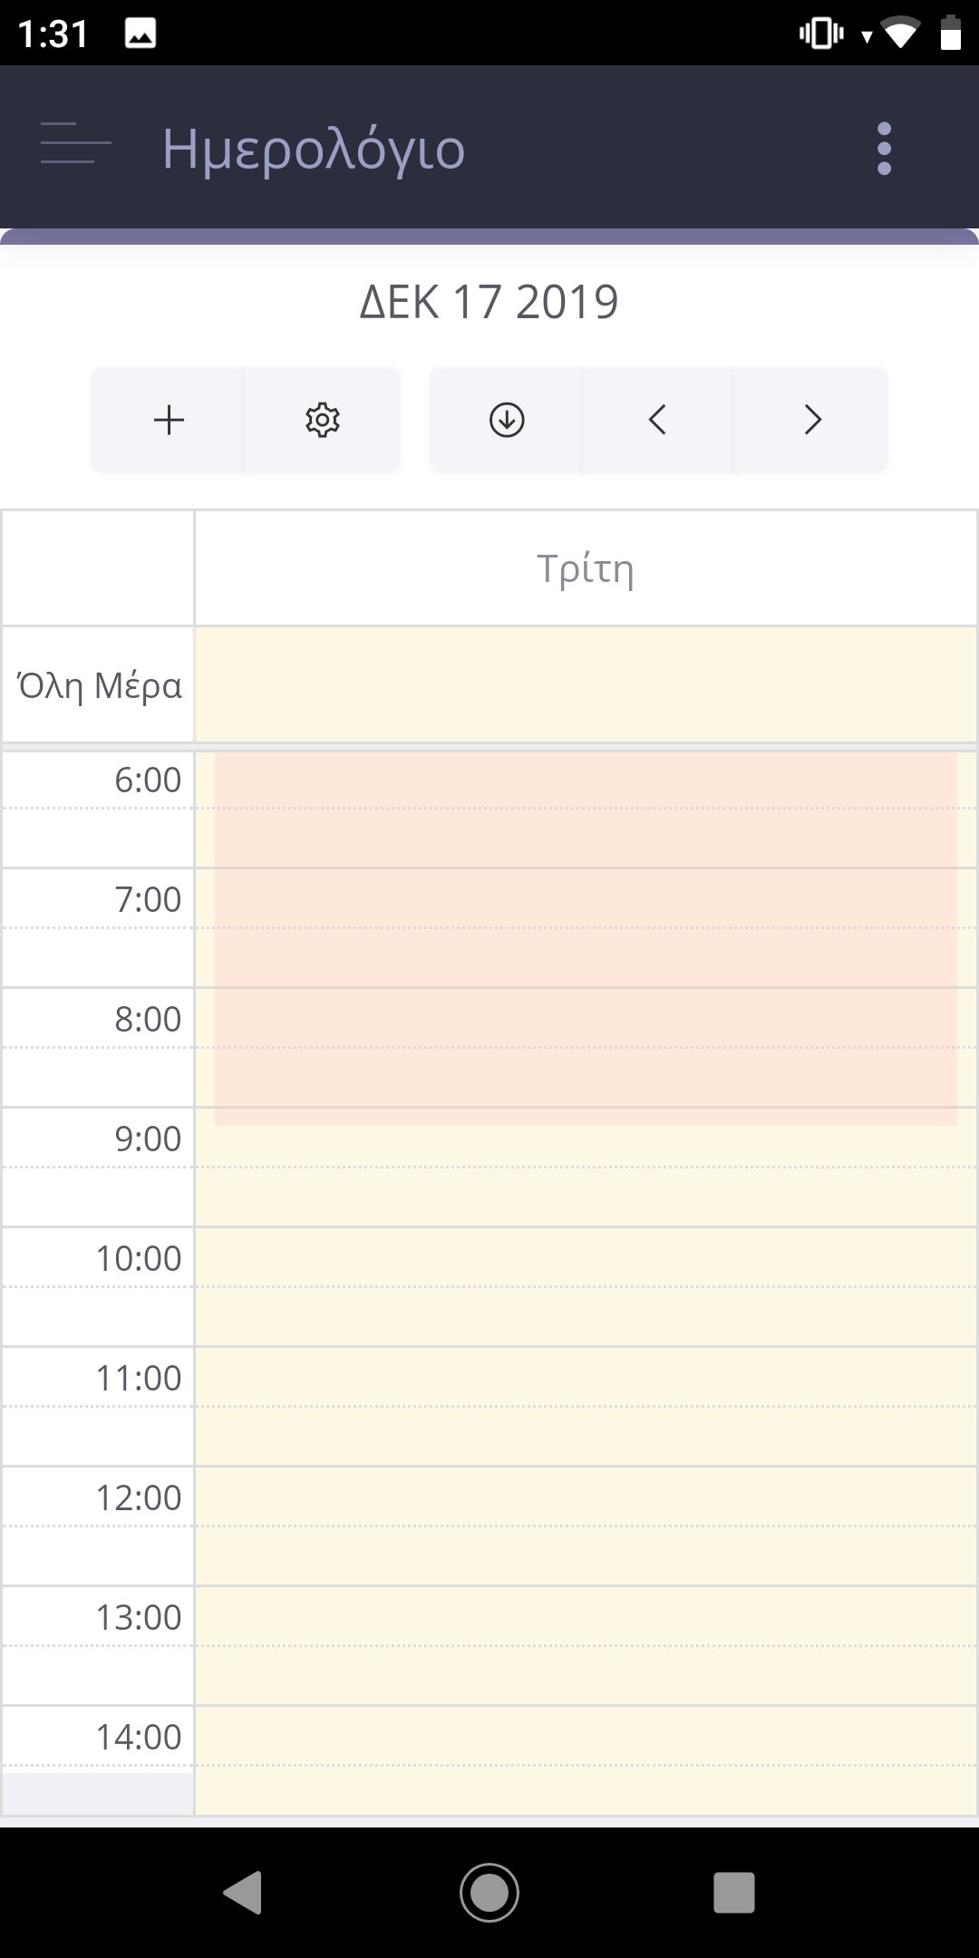The width and height of the screenshot is (979, 1958).
Task: Open the hamburger navigation menu
Action: [x=76, y=145]
